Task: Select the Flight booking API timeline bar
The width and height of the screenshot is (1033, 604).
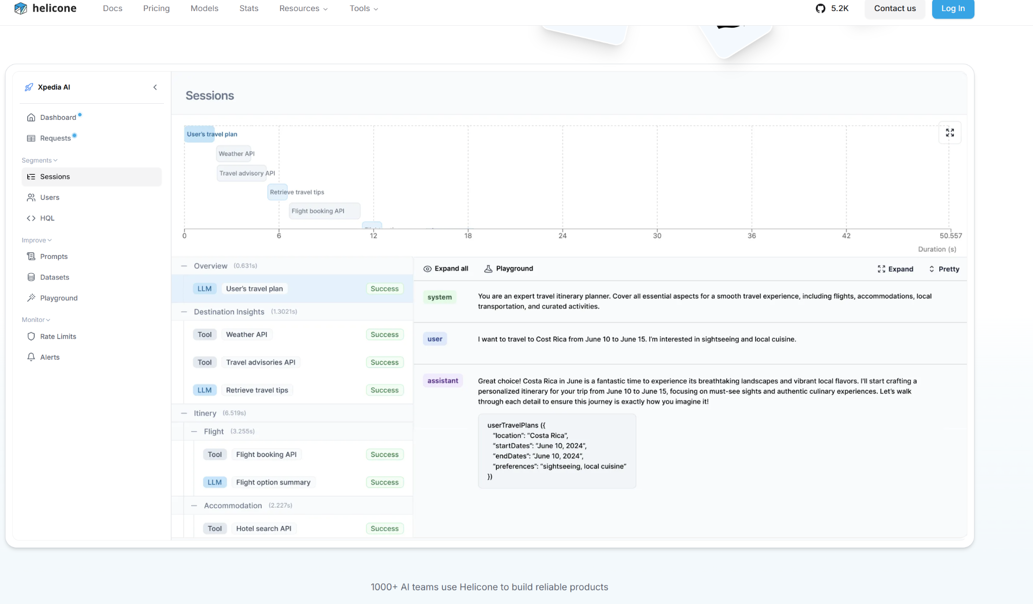Action: (x=325, y=211)
